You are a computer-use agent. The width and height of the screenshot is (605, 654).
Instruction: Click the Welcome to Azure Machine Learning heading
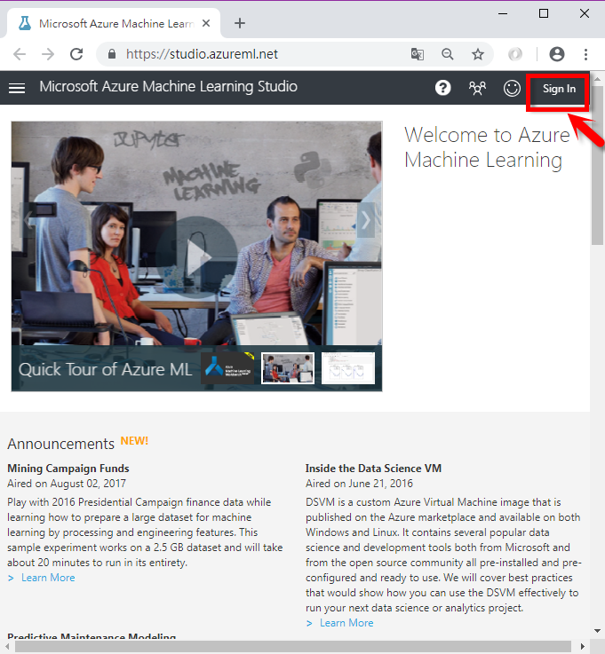[x=487, y=147]
